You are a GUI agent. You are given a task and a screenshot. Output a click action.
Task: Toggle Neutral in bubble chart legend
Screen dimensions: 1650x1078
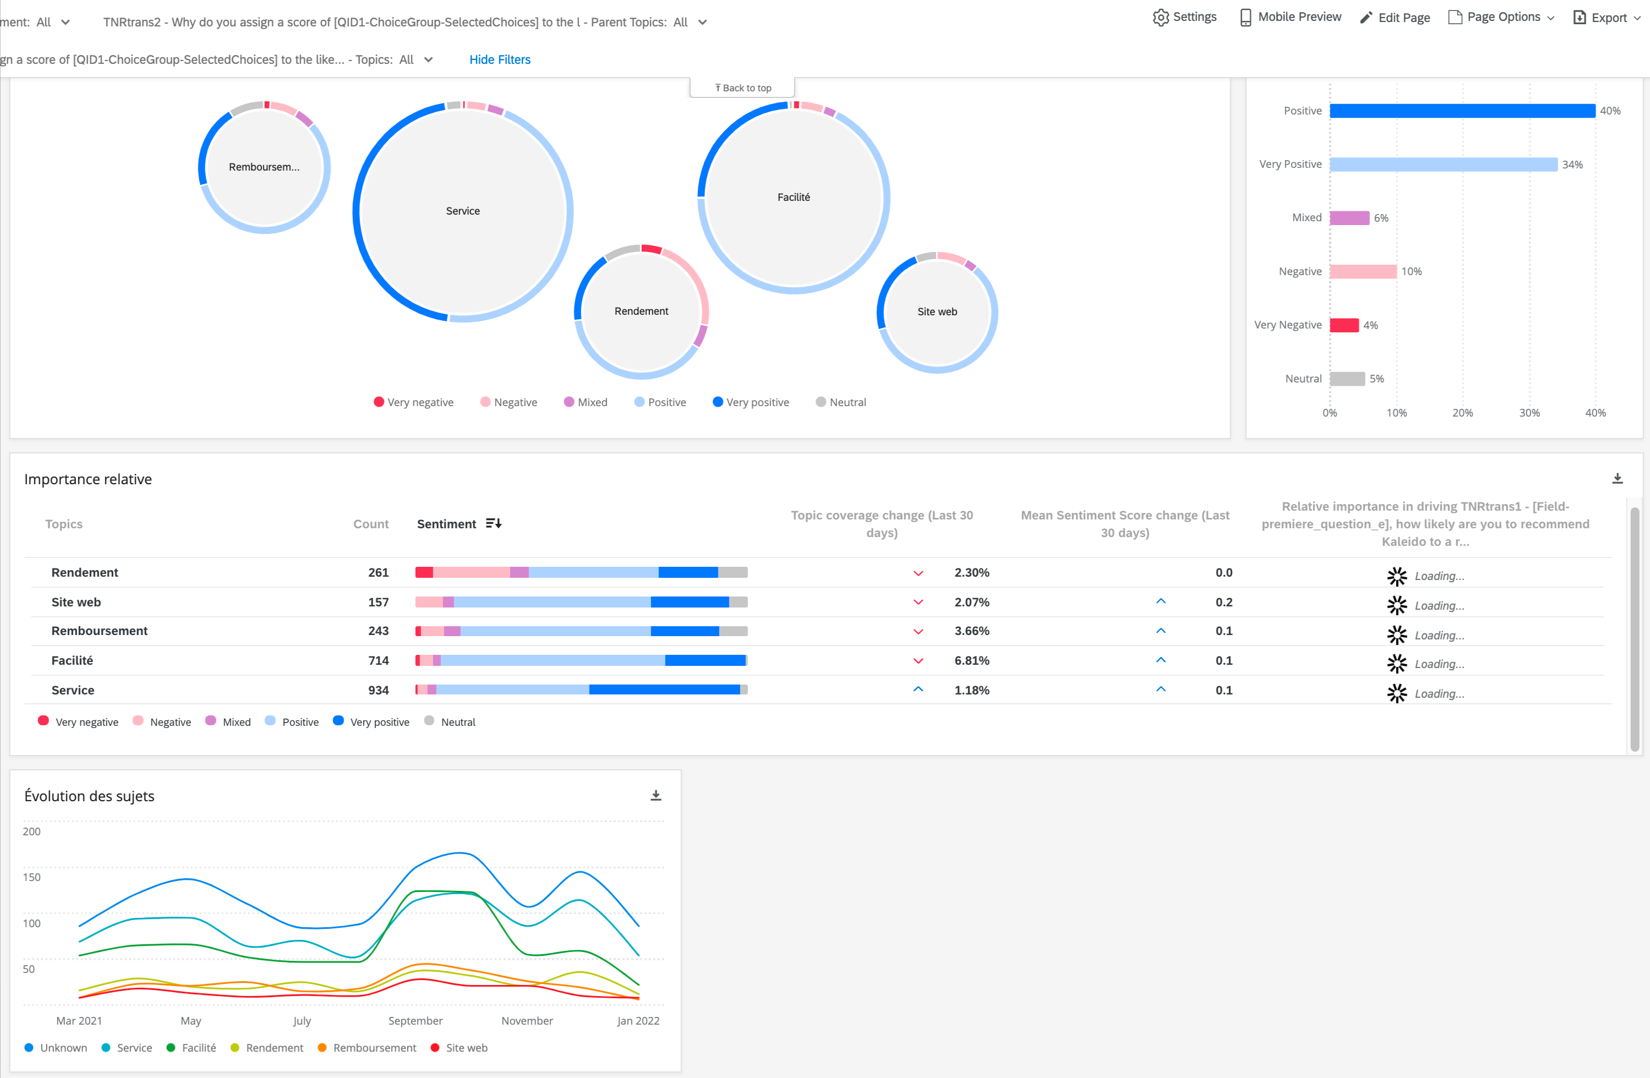coord(840,402)
